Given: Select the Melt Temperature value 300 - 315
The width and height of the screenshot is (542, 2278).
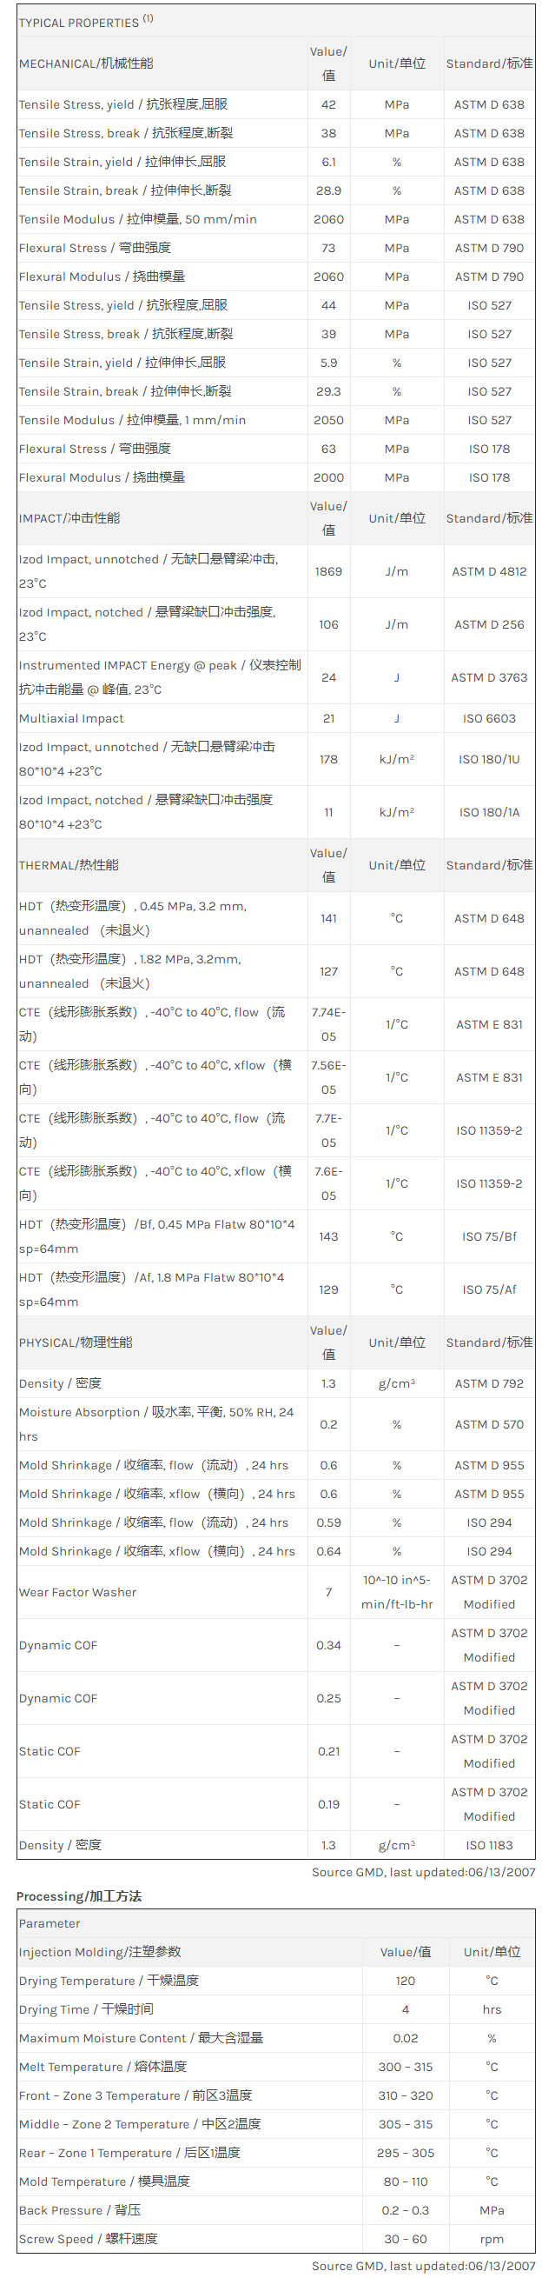Looking at the screenshot, I should (405, 2067).
